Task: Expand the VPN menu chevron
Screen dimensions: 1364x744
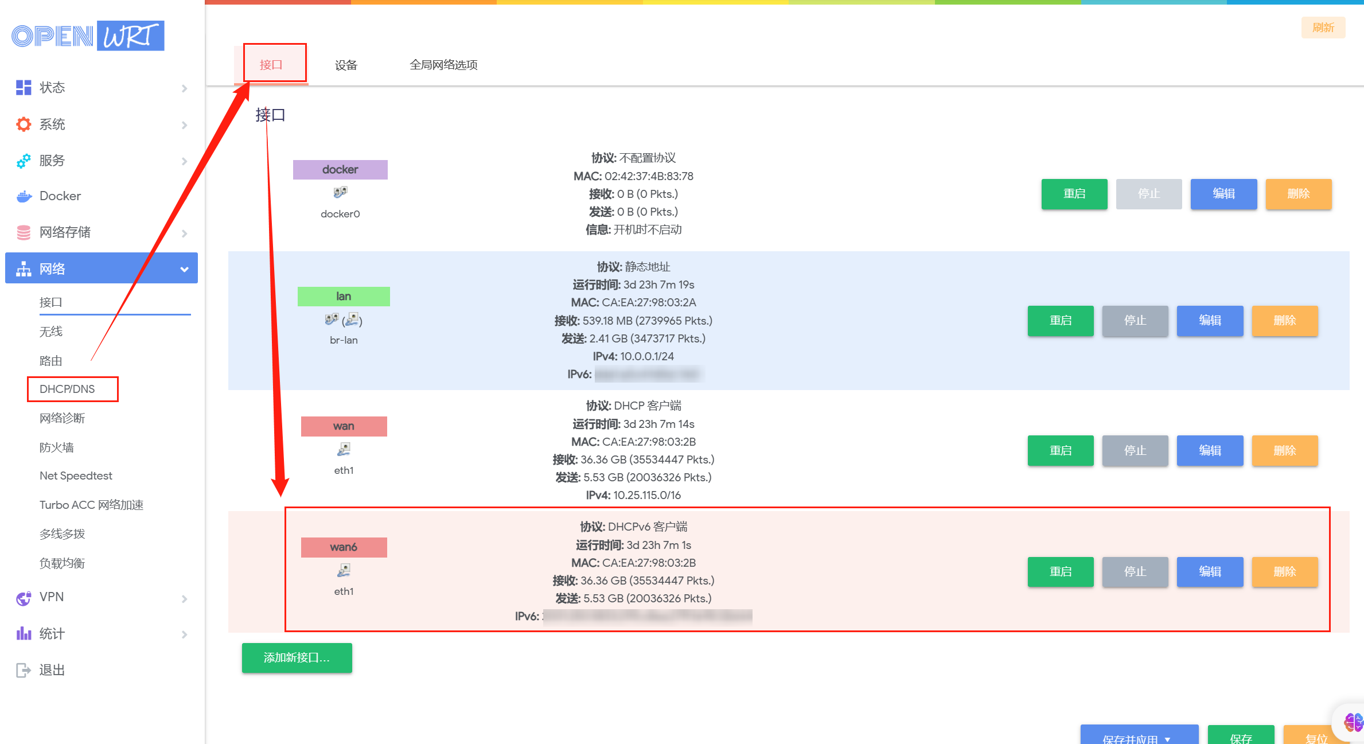Action: click(x=184, y=599)
